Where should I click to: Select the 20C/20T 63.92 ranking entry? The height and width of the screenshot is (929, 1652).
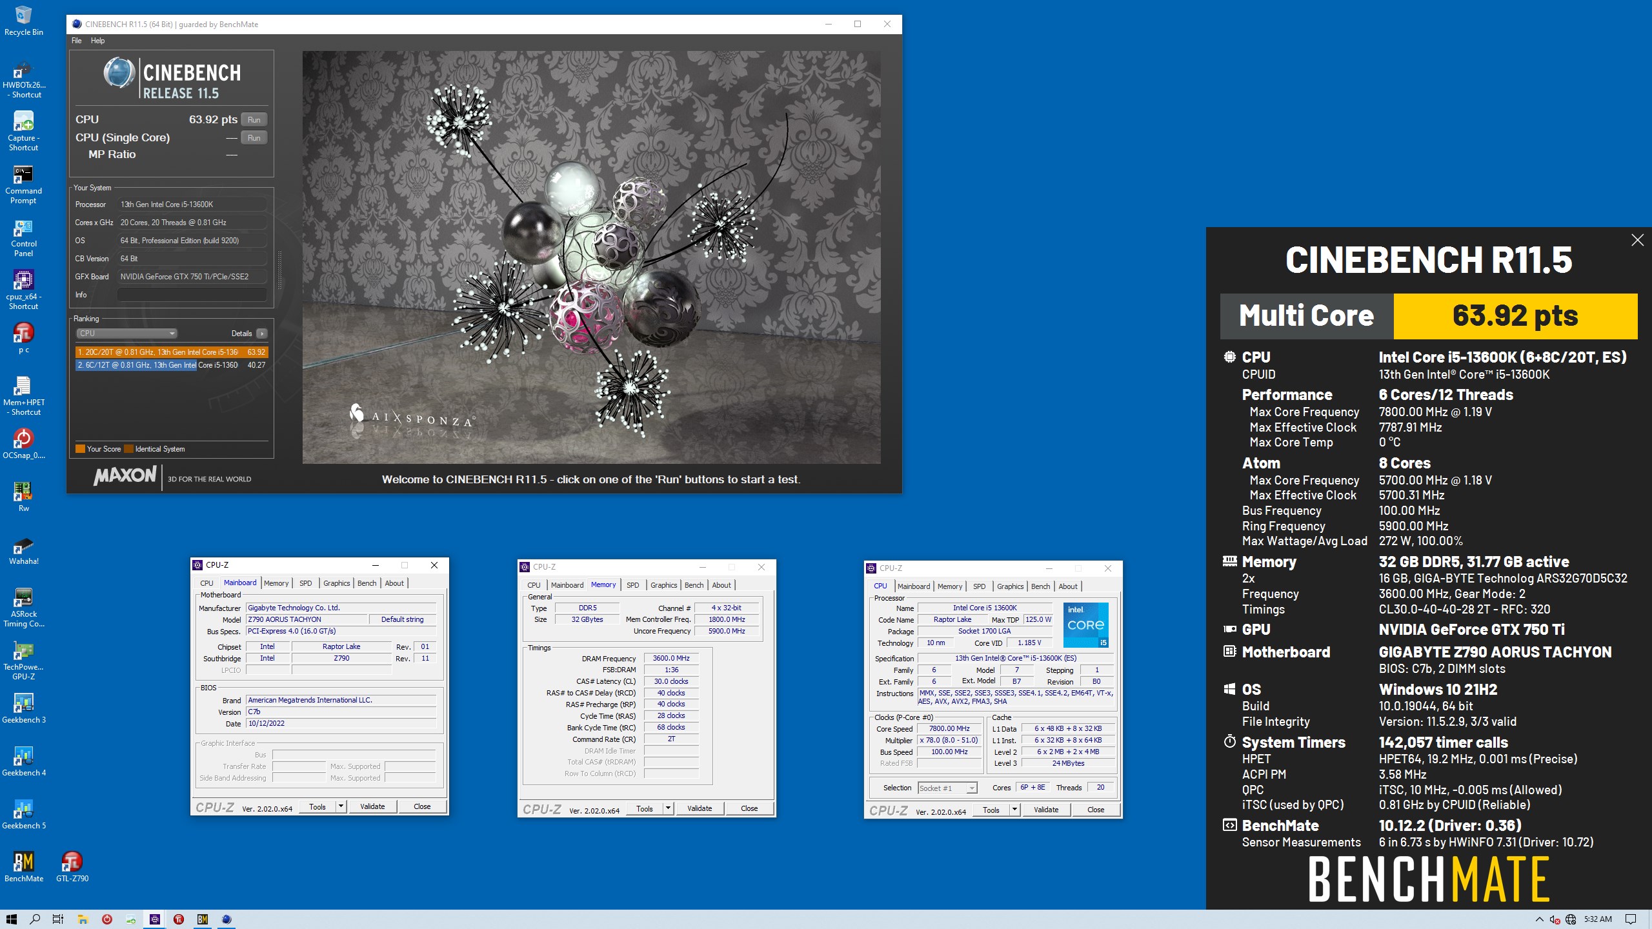coord(172,352)
